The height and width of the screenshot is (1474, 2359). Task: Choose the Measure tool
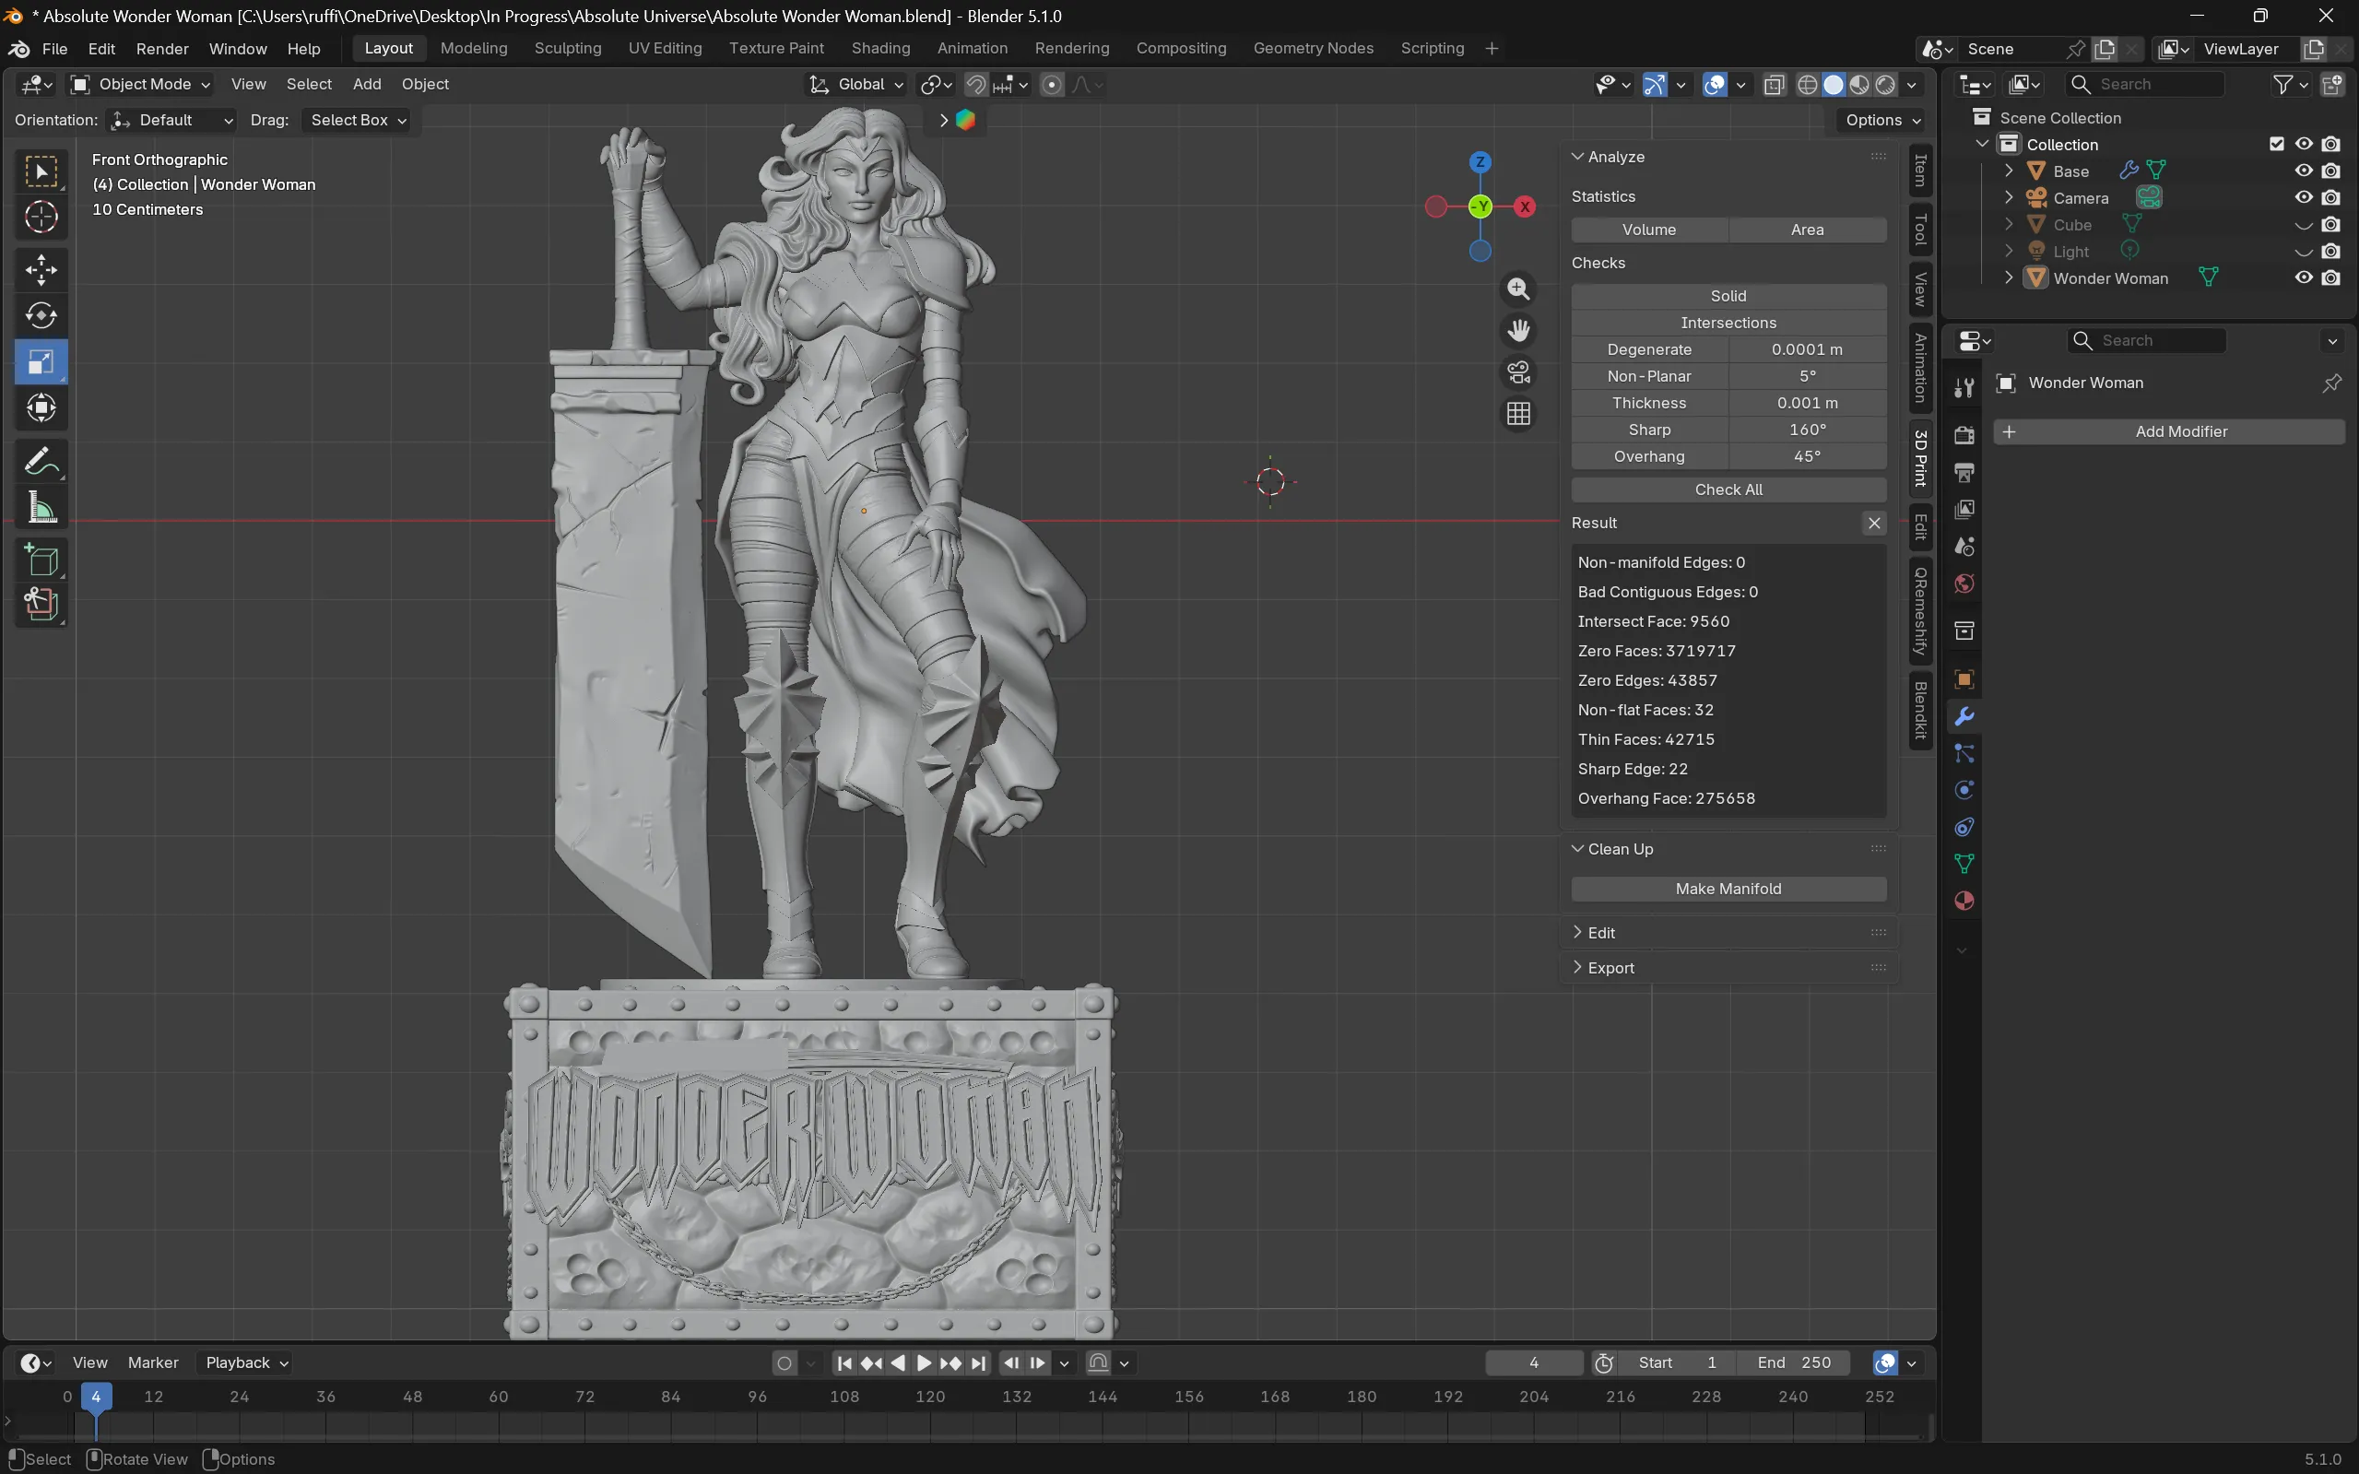(x=41, y=507)
